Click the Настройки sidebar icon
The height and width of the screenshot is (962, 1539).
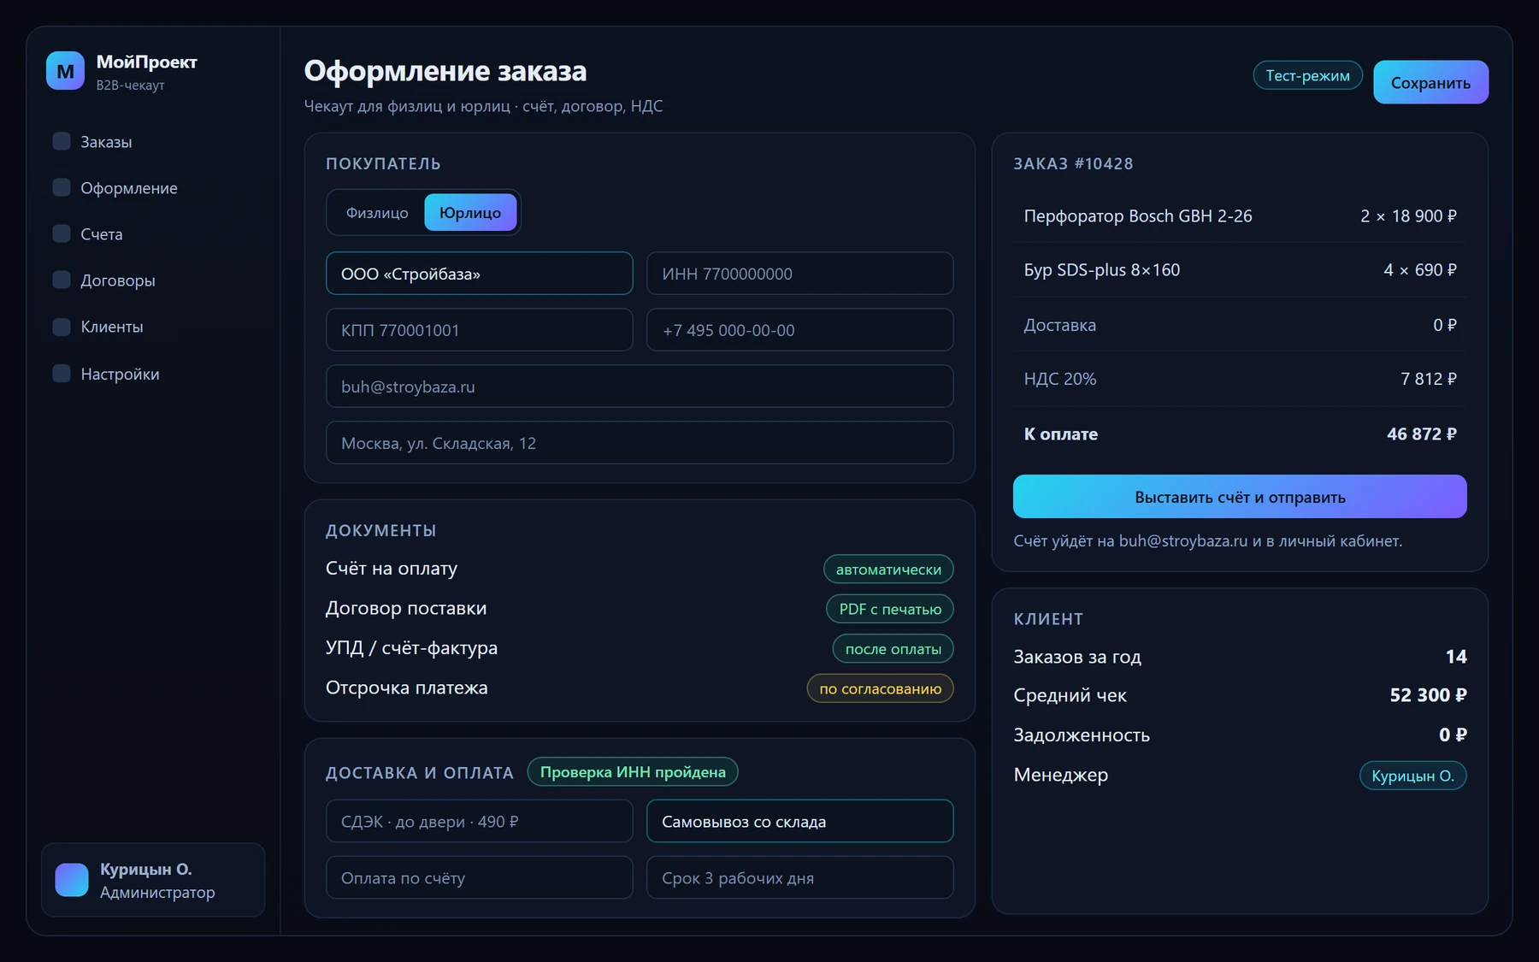click(62, 374)
